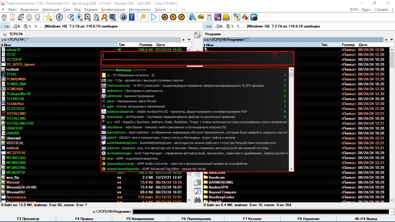395x222 pixels.
Task: Click F4 Правка button
Action: [x=84, y=219]
